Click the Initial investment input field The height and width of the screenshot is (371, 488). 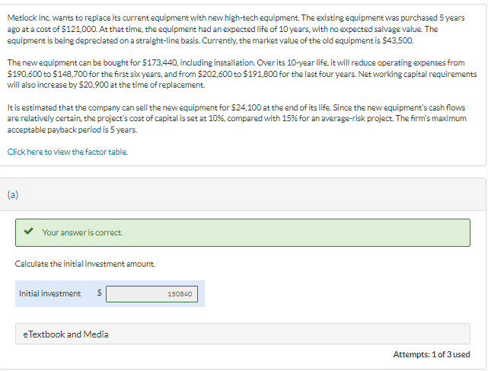(x=152, y=294)
